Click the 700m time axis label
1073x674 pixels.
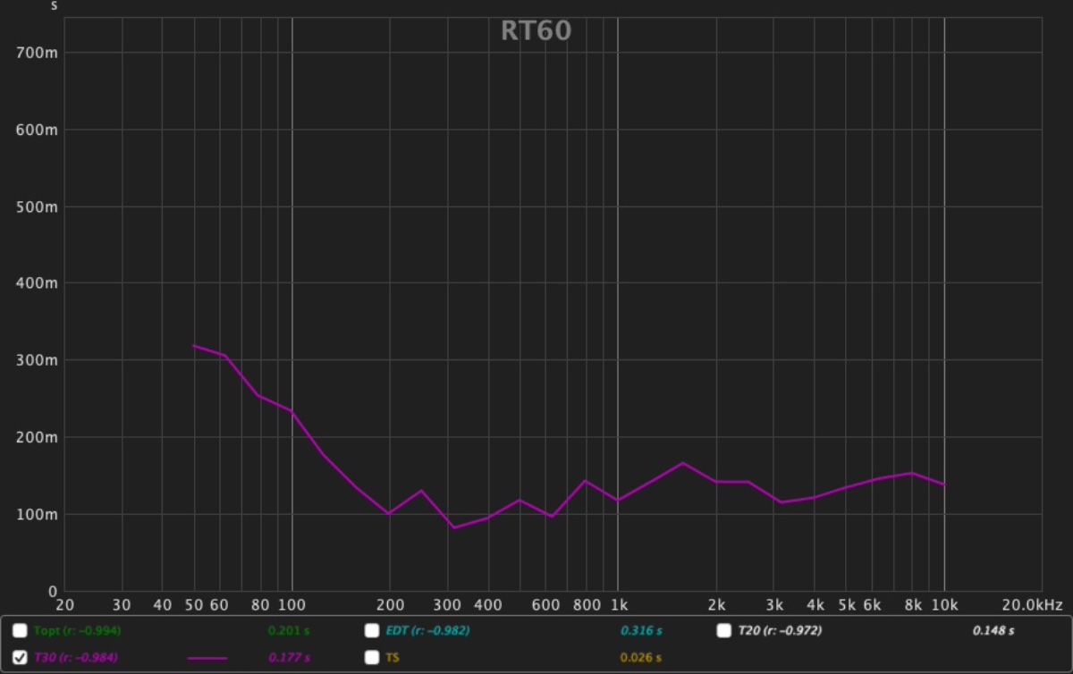38,53
